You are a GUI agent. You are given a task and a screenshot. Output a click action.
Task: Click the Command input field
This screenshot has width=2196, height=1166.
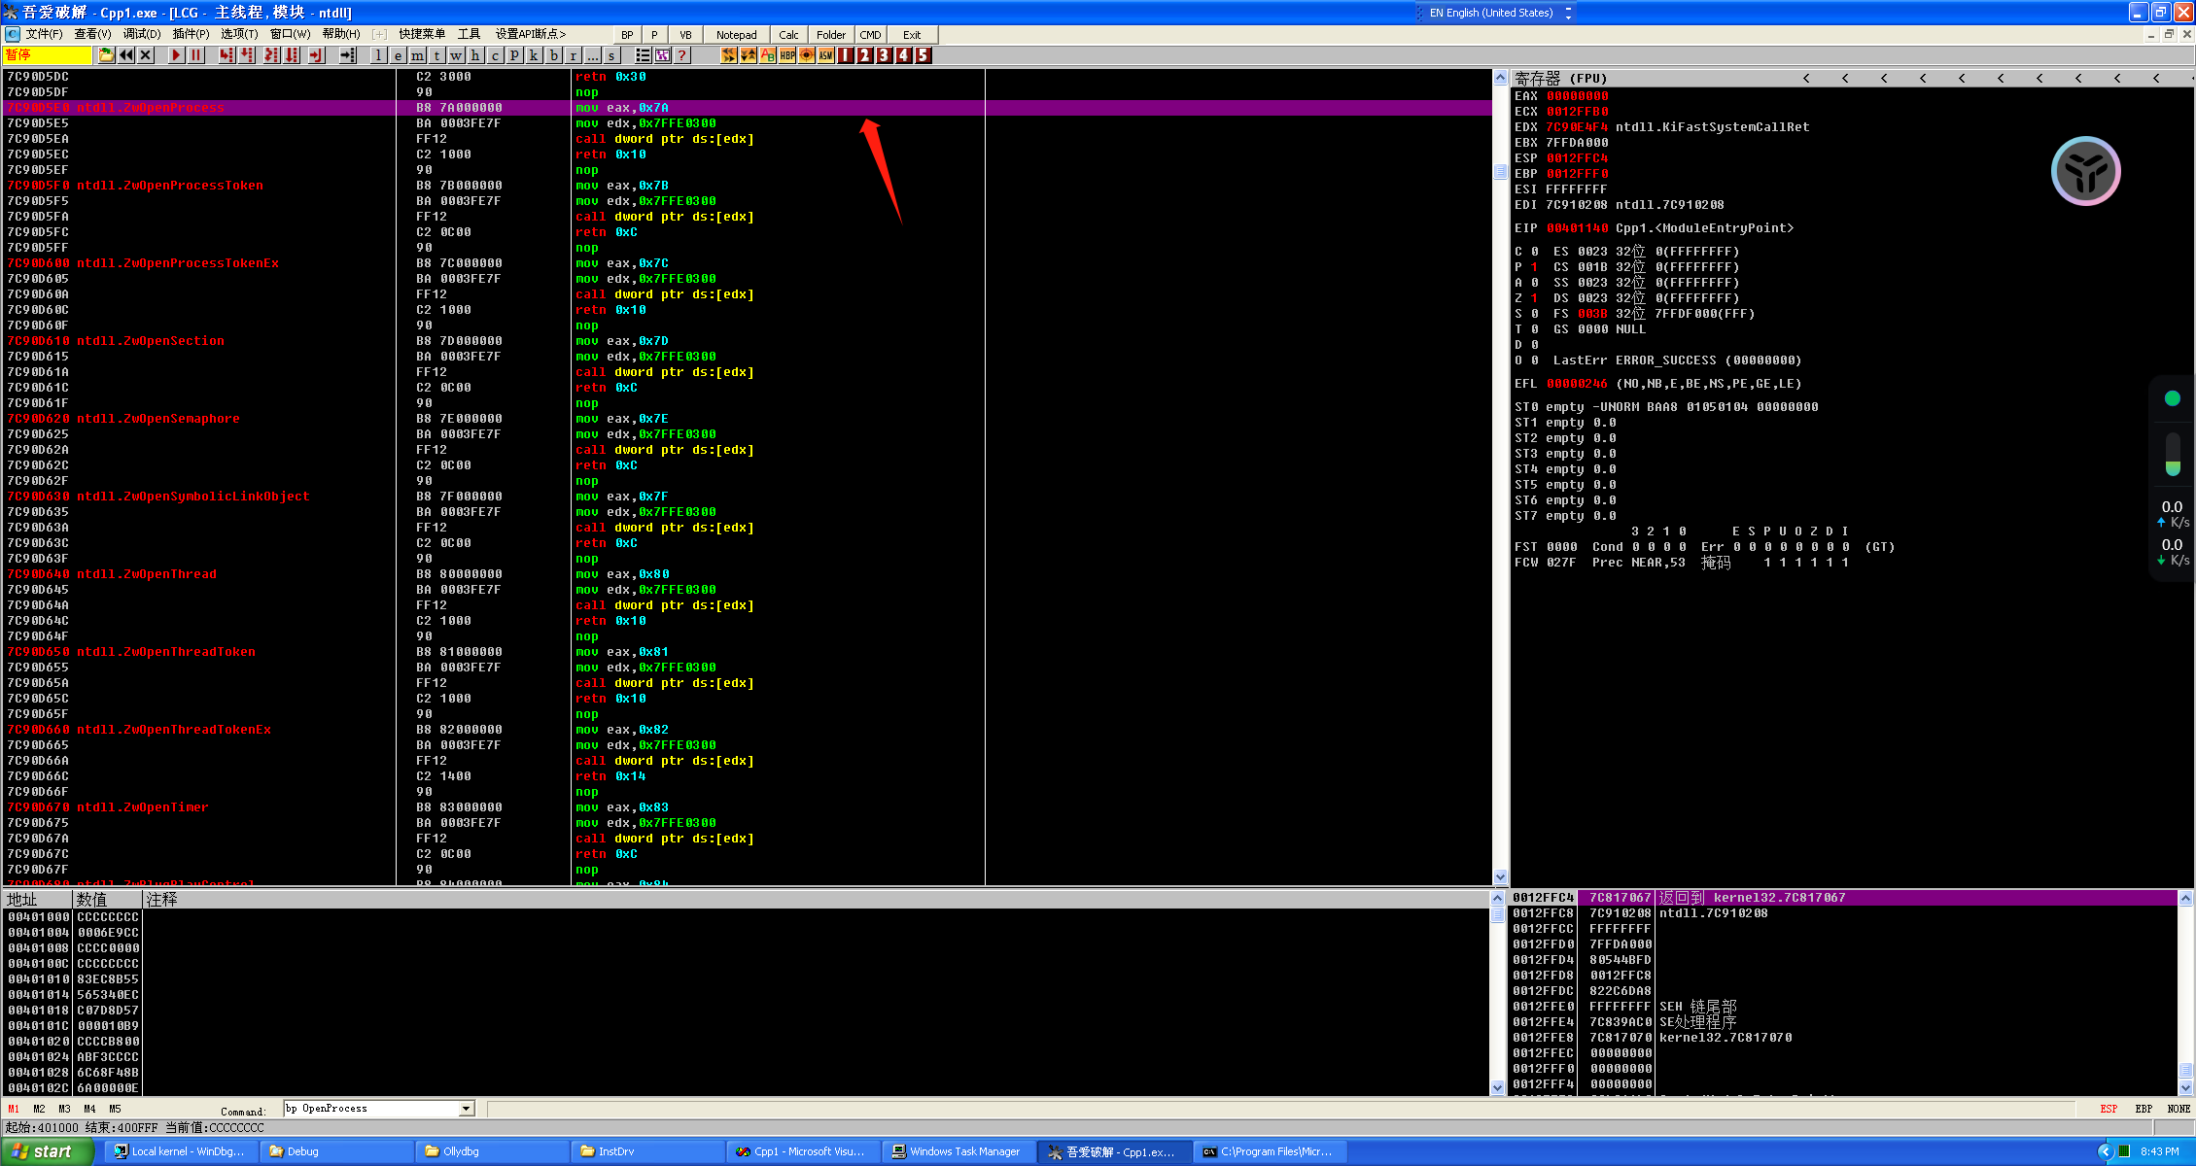tap(371, 1109)
